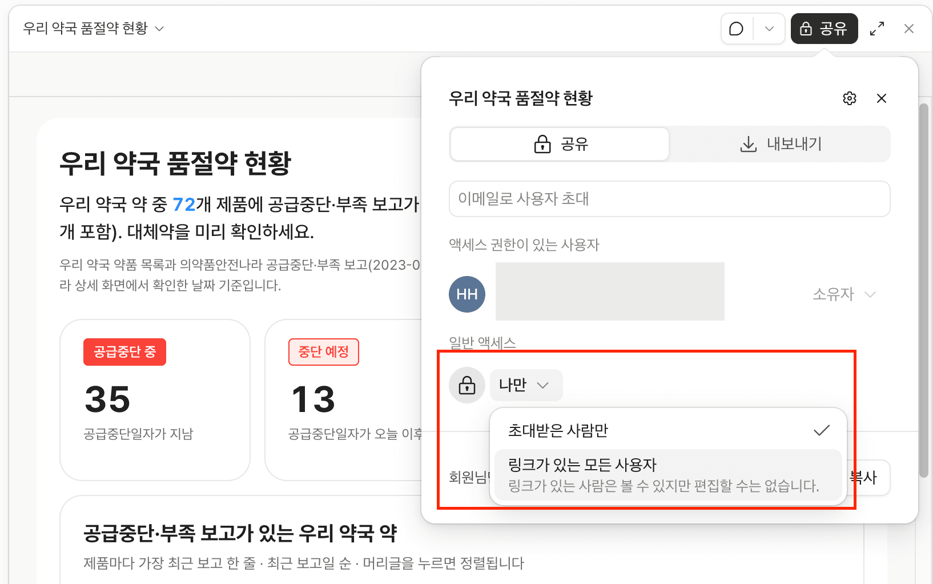Viewport: 933px width, 584px height.
Task: Select the 공유 tab in share panel
Action: (x=560, y=144)
